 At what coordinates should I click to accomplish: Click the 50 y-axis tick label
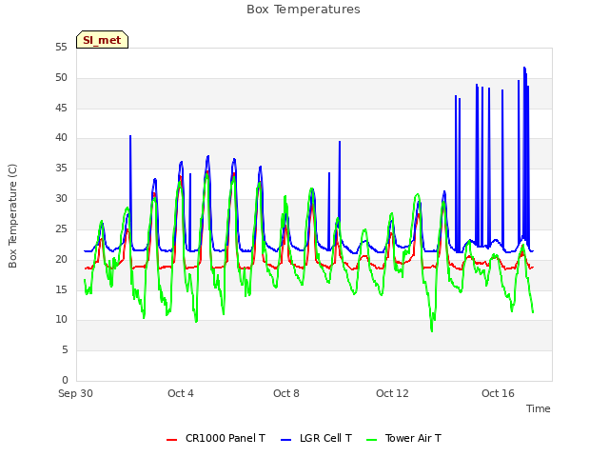[61, 77]
